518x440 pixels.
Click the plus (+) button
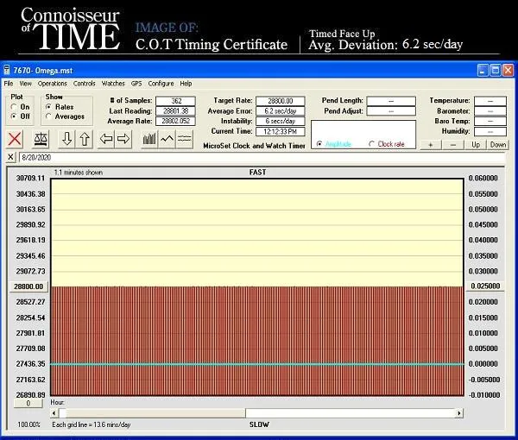click(431, 145)
